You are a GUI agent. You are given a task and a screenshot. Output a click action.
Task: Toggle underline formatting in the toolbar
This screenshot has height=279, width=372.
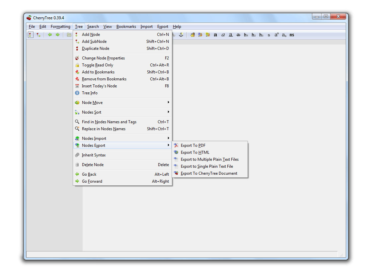(231, 35)
